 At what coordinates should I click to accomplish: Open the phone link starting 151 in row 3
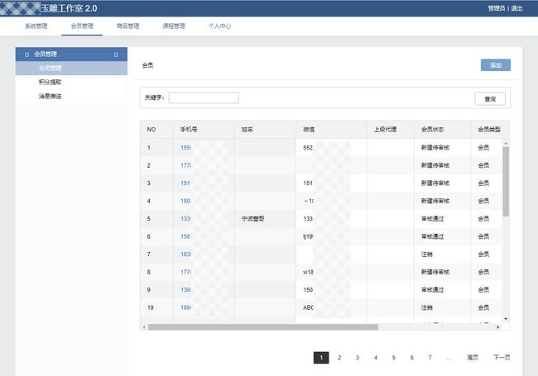185,183
